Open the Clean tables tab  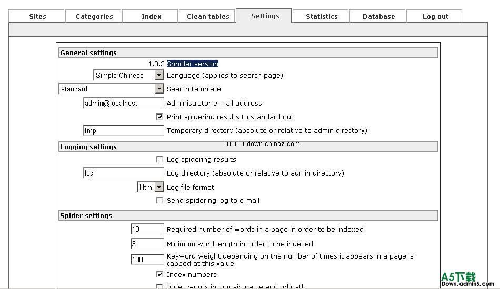tap(208, 16)
